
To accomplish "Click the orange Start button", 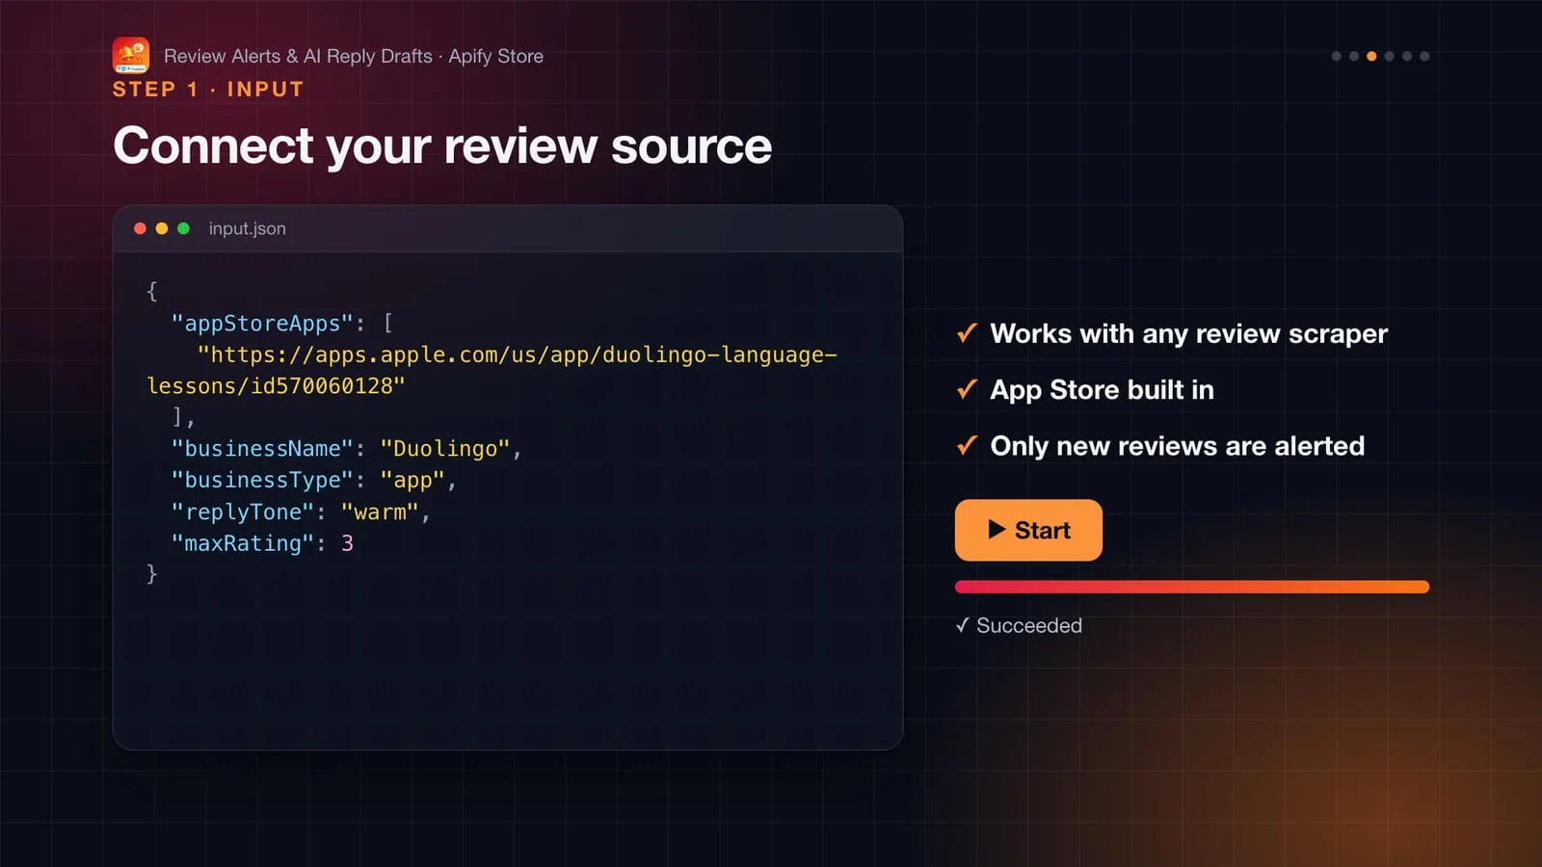I will click(x=1028, y=530).
